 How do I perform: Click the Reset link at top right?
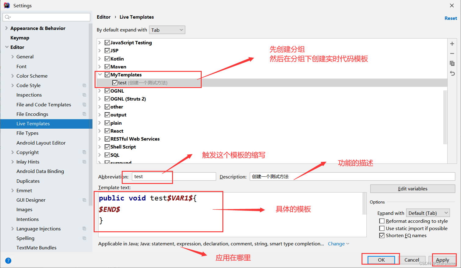click(451, 18)
